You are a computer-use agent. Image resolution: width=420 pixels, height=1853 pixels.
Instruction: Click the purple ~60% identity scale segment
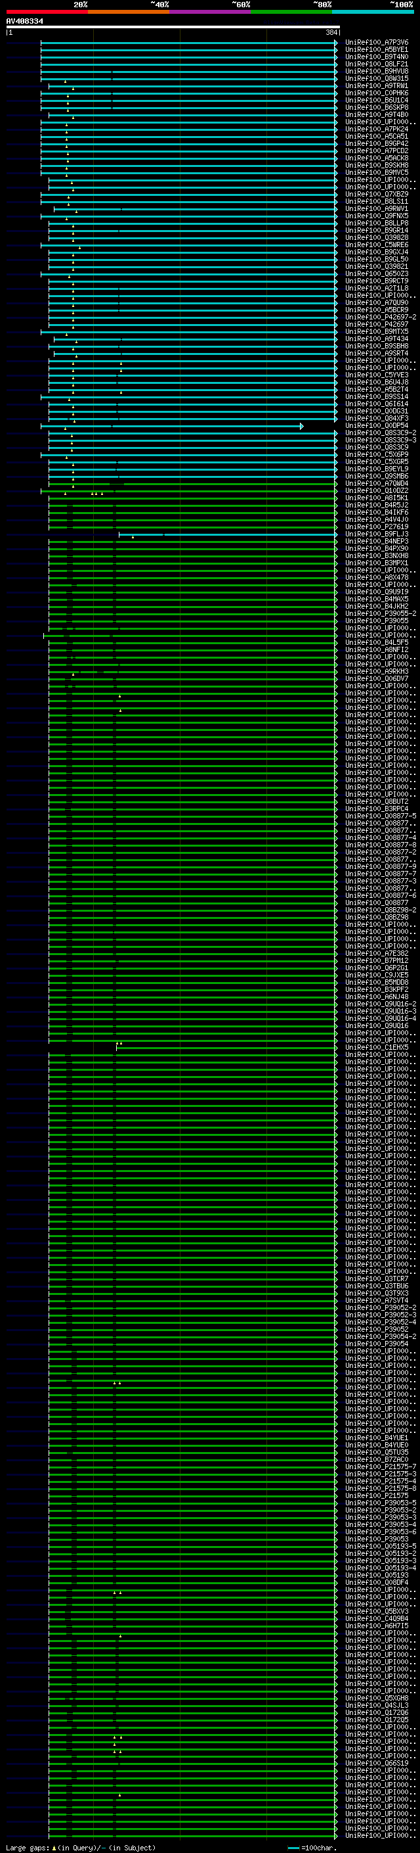[211, 12]
